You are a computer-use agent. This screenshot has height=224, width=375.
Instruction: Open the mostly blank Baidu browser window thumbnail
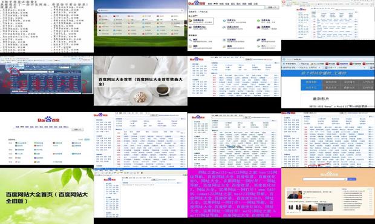coord(140,193)
